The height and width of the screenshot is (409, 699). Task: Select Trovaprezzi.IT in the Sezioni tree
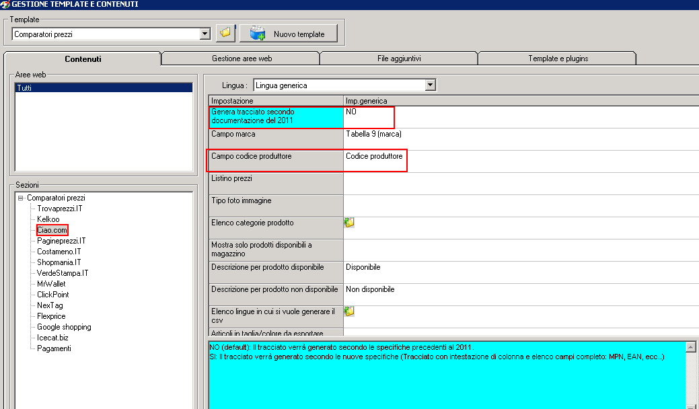pos(60,209)
